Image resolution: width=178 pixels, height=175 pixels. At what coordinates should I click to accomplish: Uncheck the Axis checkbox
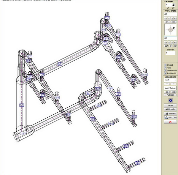[x=166, y=68]
